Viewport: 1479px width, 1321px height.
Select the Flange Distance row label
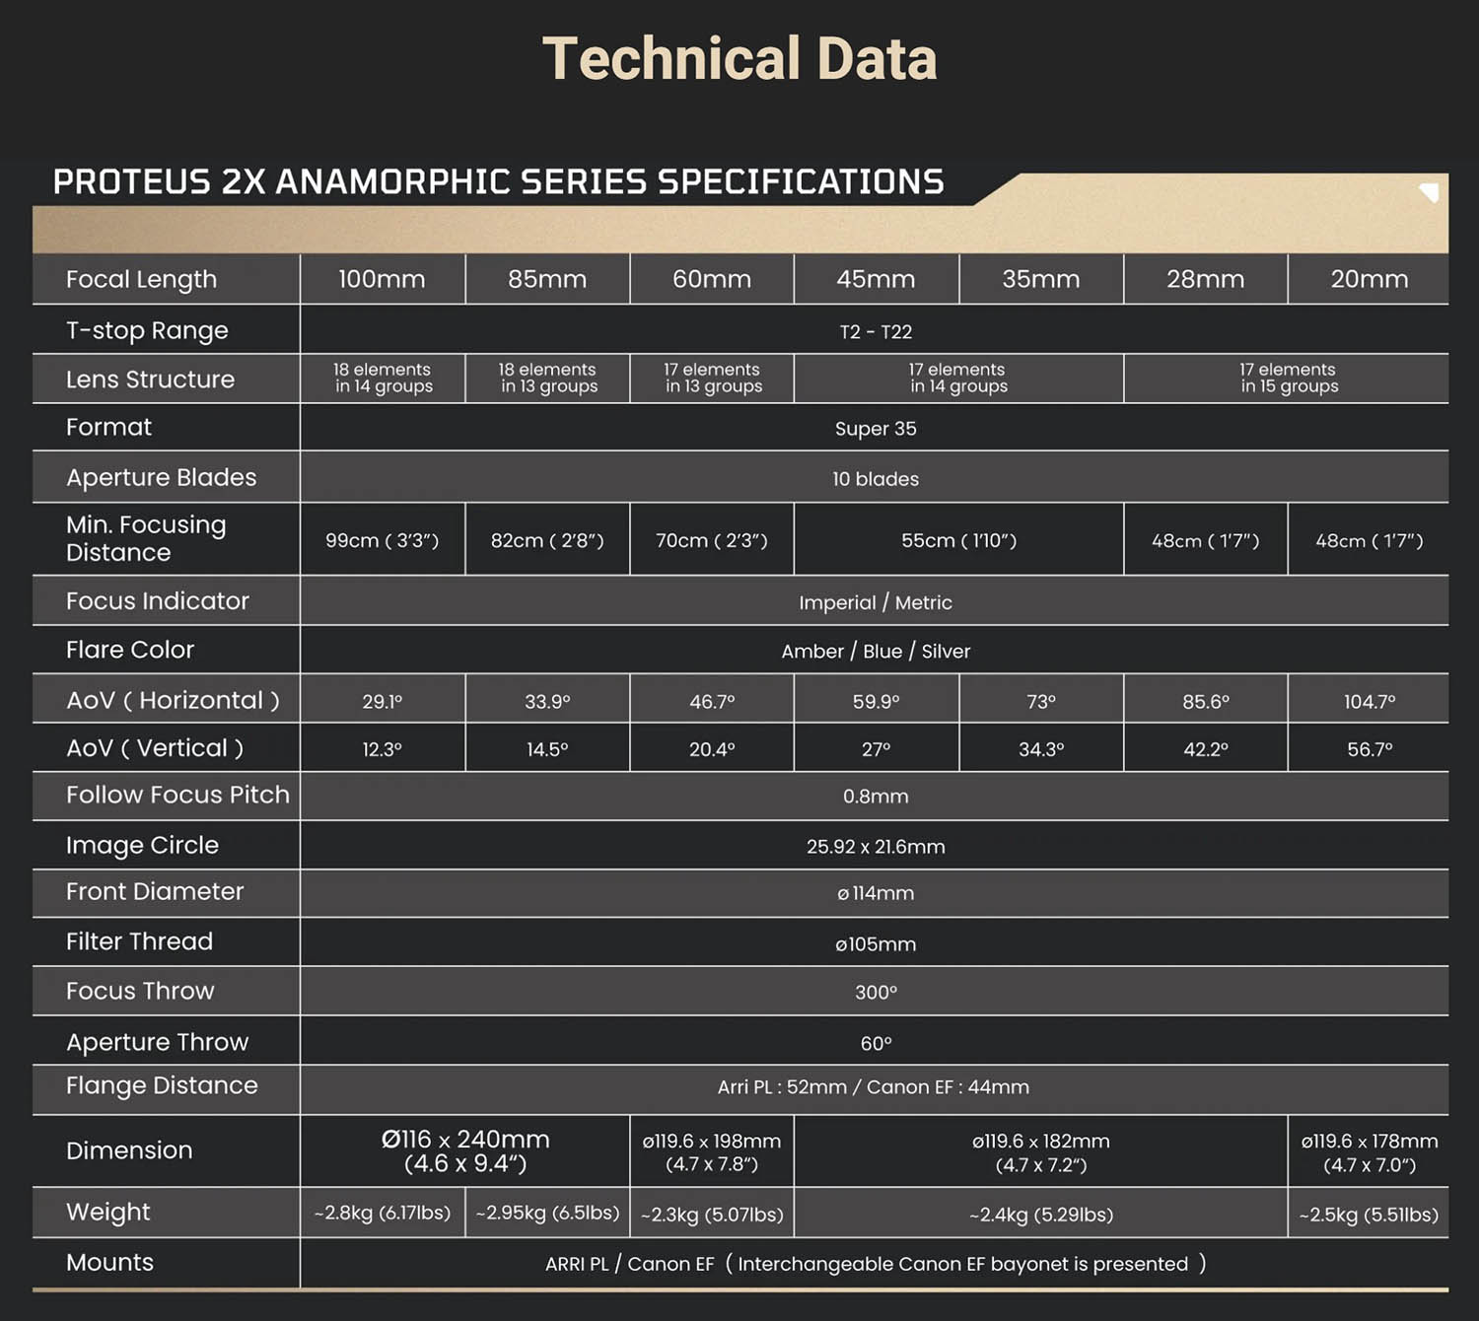(x=162, y=1085)
